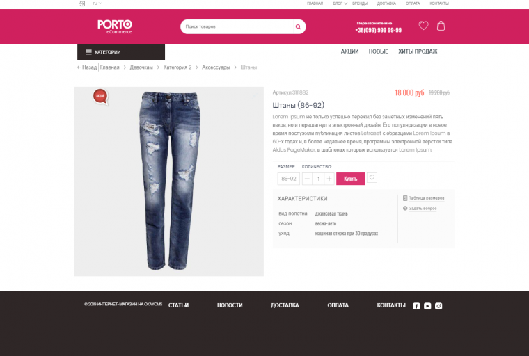Expand the Блог menu dropdown
Screen dimensions: 529x356
click(340, 3)
